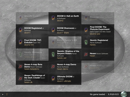The height and width of the screenshot is (97, 130).
Task: Click the dimmed Chex(R) Quest entry
Action: point(32,18)
